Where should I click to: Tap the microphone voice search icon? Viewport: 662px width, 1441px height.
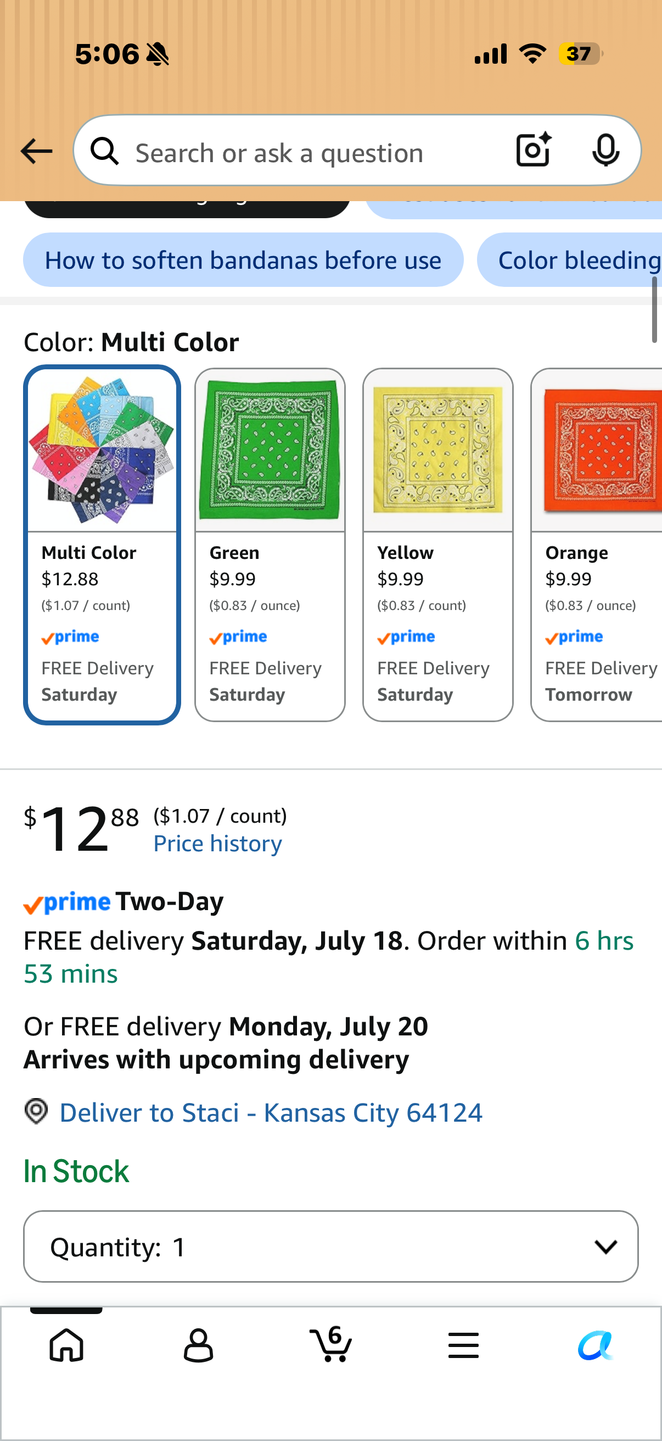point(605,150)
